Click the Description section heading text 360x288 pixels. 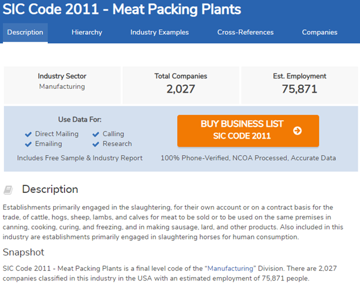pos(50,189)
